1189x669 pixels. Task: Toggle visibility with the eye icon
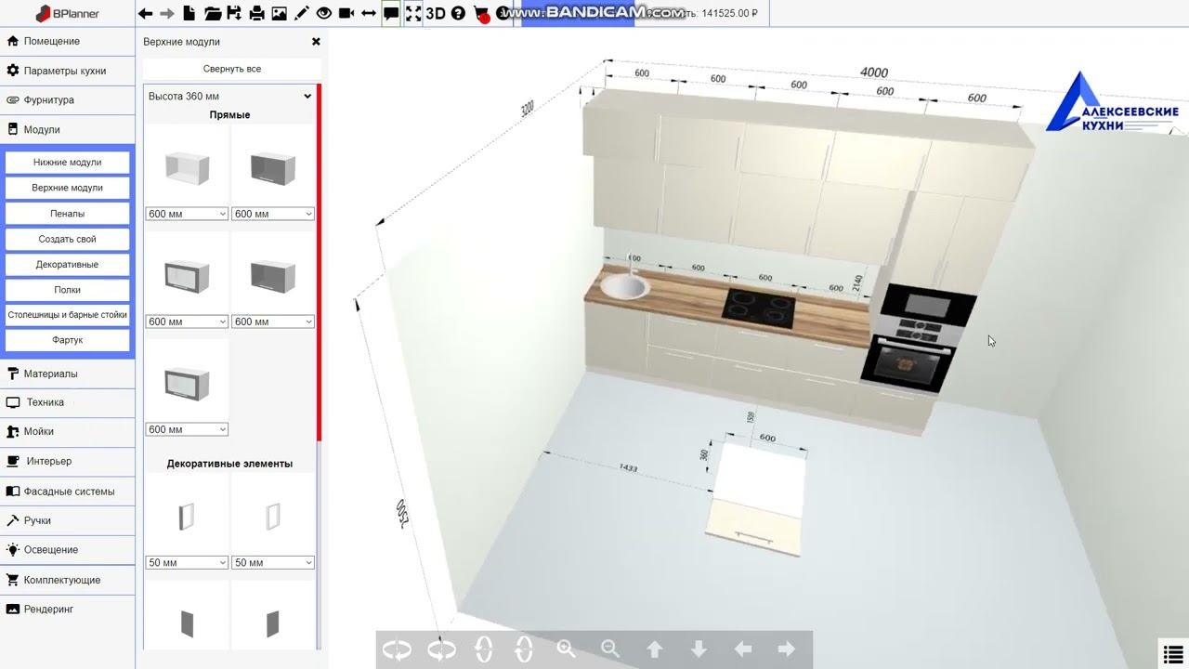[323, 13]
